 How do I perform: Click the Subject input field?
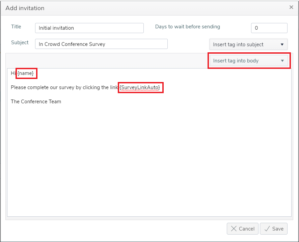click(101, 44)
